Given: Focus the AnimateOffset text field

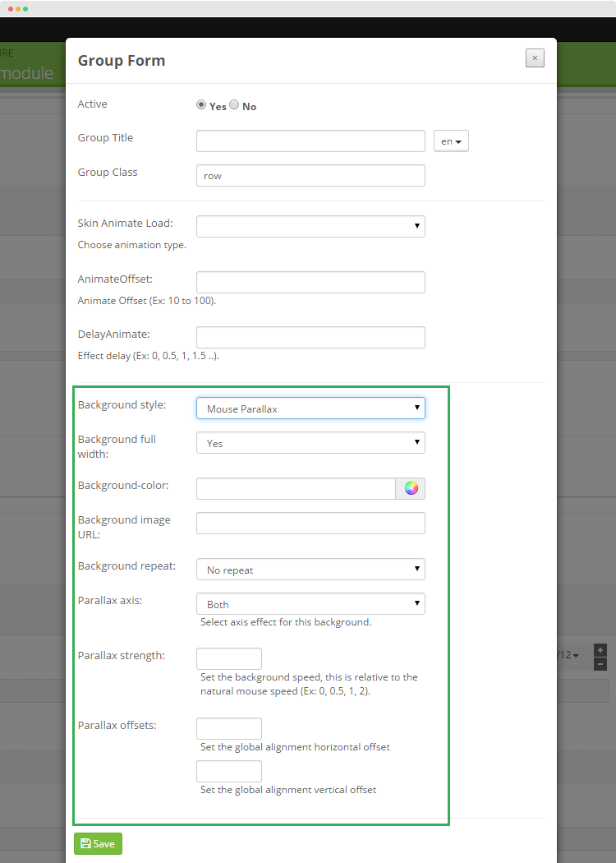Looking at the screenshot, I should coord(310,283).
